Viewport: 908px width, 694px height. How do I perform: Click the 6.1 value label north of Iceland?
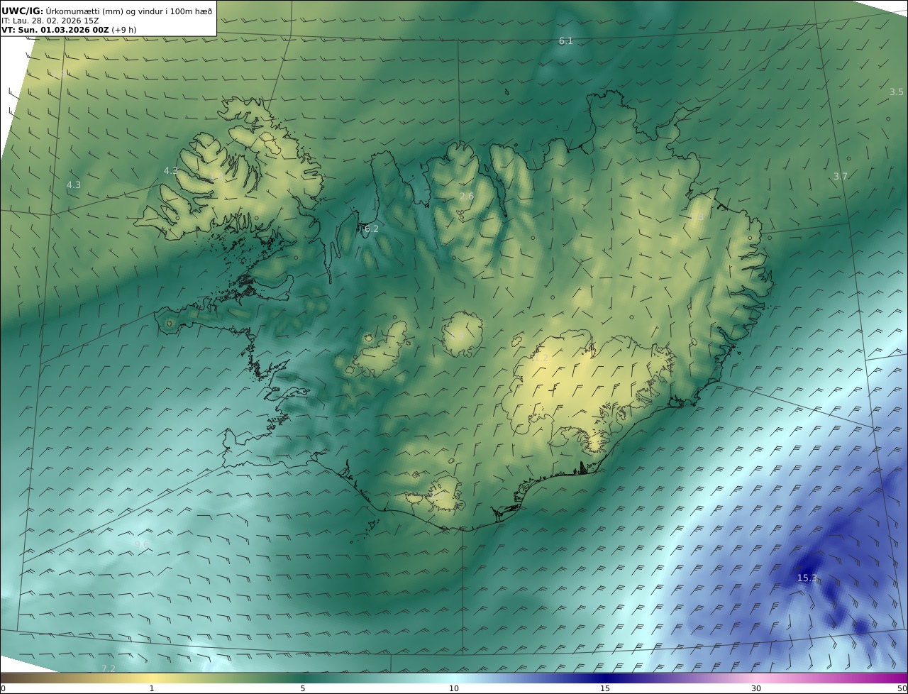tap(565, 41)
